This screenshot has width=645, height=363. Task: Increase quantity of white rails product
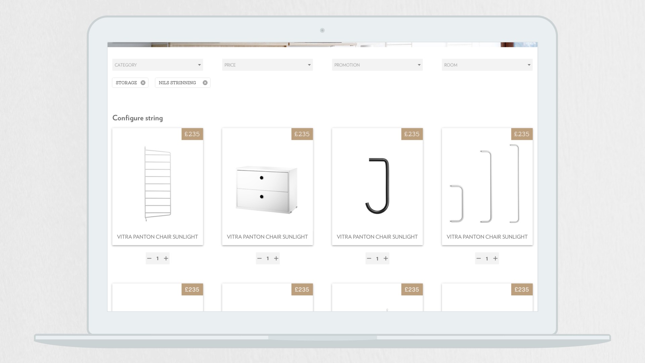[496, 258]
